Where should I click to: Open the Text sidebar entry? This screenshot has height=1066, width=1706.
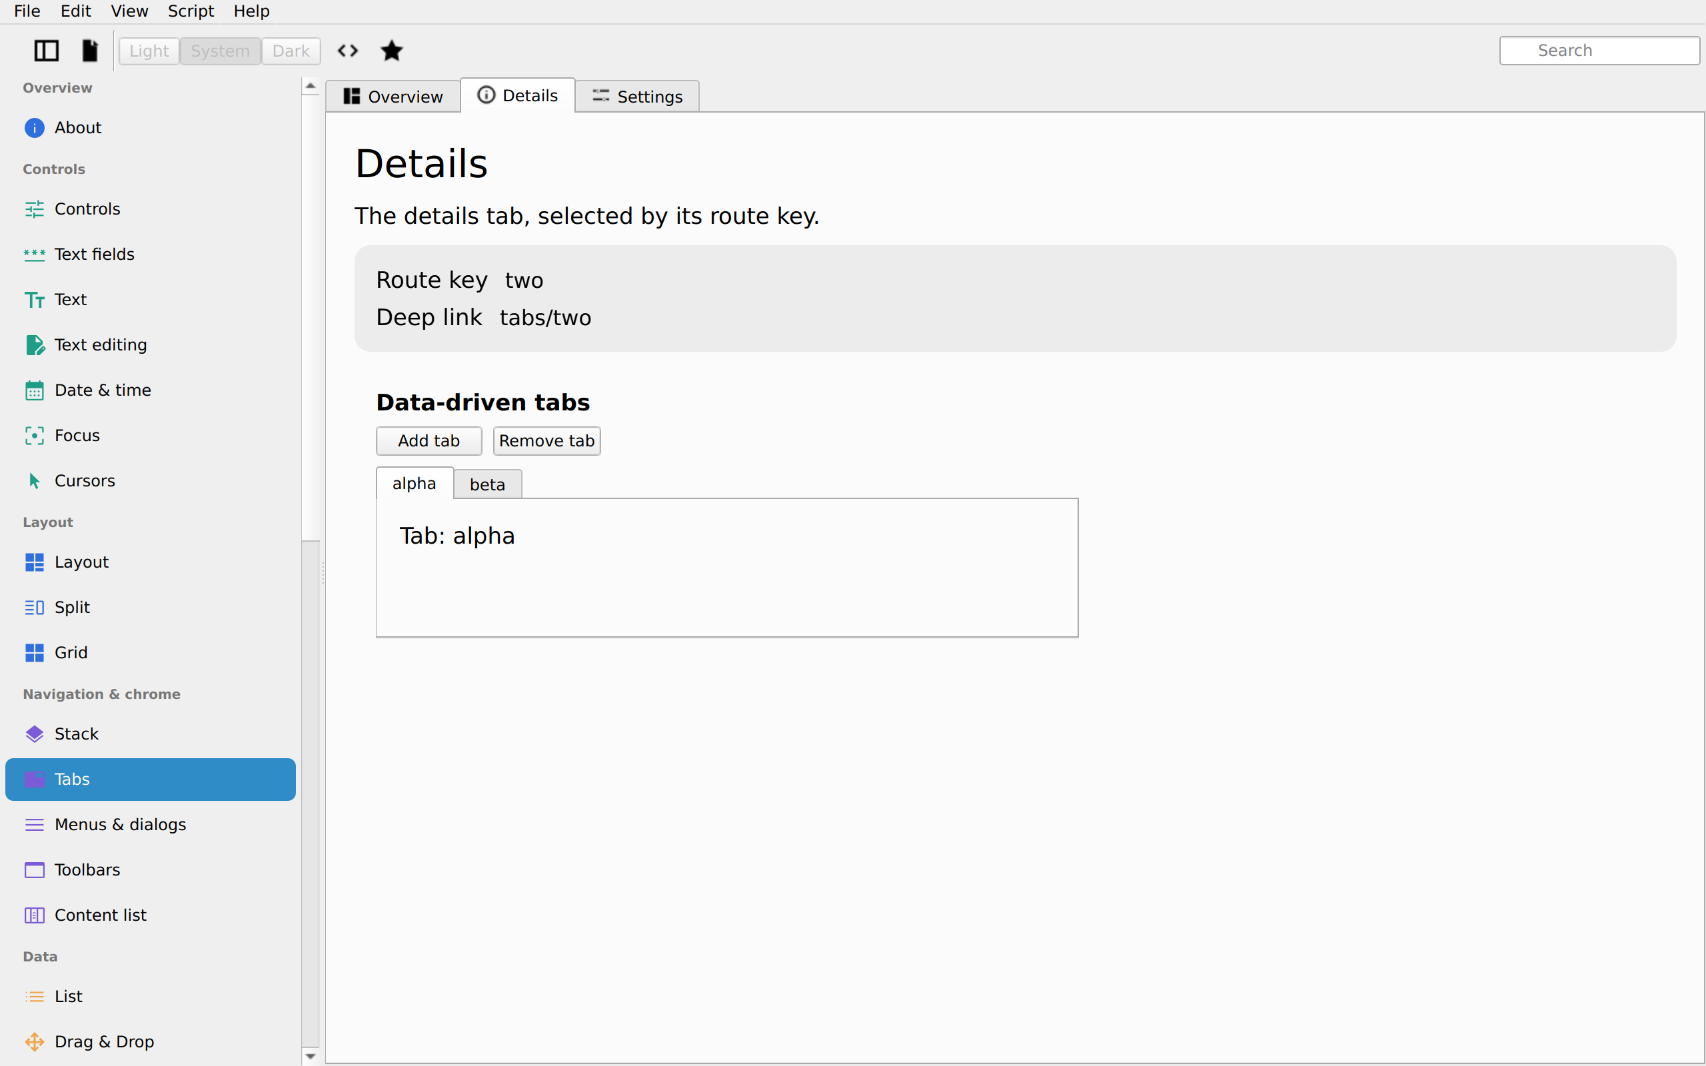[150, 300]
